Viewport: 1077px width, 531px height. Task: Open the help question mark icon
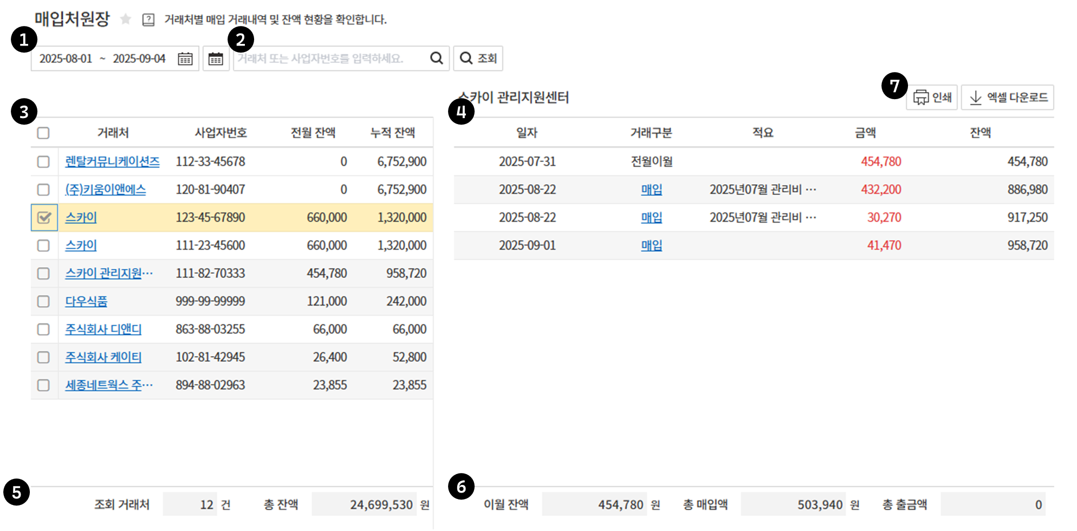(x=148, y=20)
